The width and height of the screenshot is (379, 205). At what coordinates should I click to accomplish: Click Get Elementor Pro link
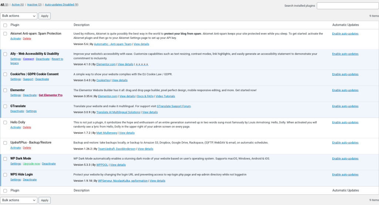click(50, 95)
